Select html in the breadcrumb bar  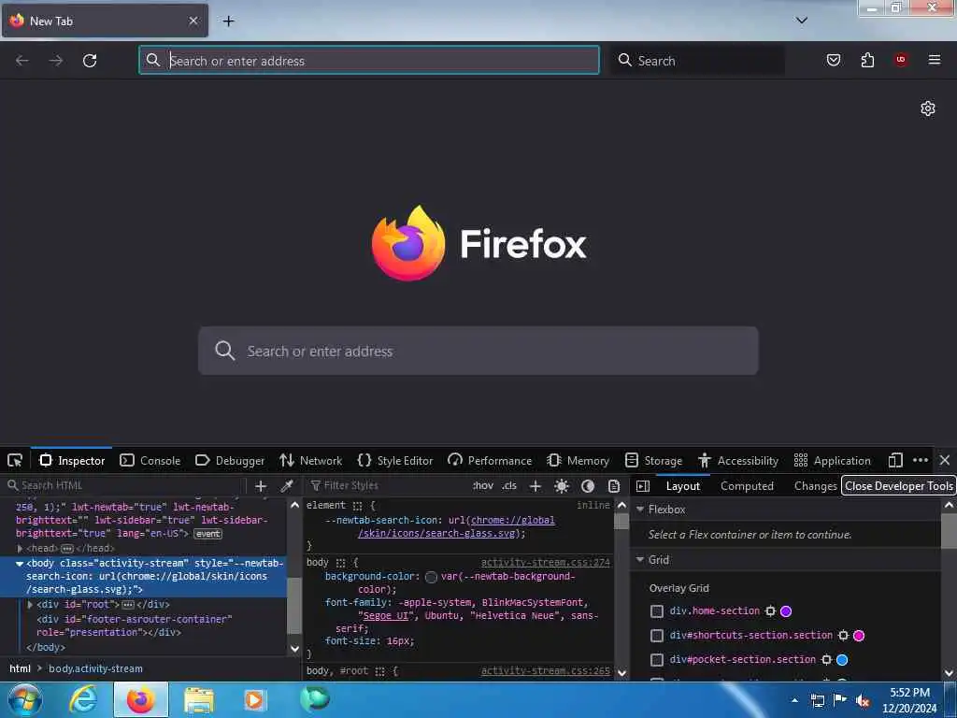(21, 668)
